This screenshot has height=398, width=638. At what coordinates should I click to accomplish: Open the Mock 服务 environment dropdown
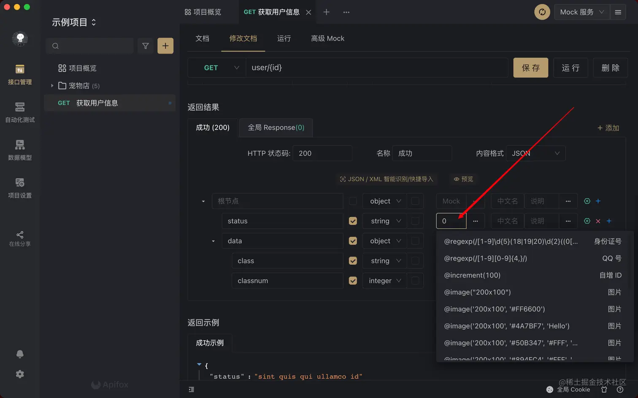582,12
